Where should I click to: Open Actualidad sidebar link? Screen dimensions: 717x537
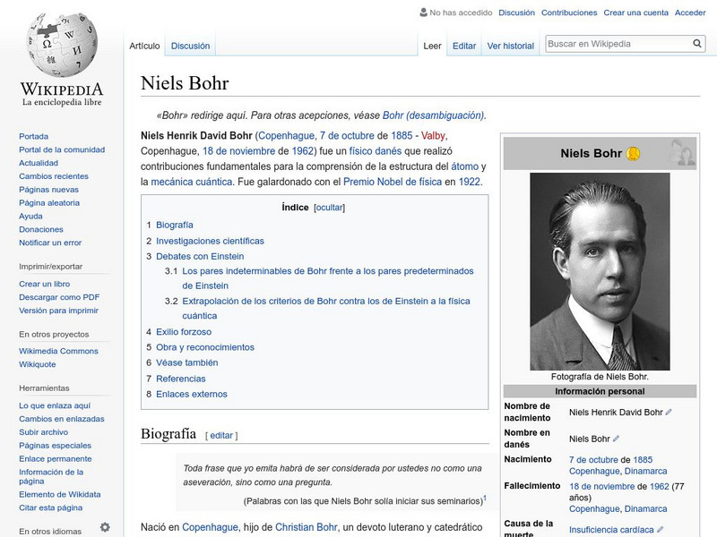(39, 163)
